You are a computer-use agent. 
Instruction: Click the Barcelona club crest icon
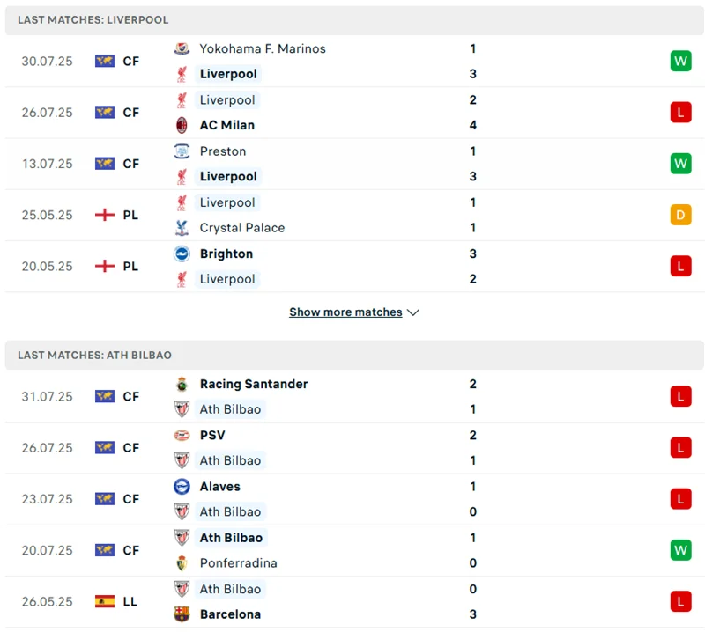(182, 614)
